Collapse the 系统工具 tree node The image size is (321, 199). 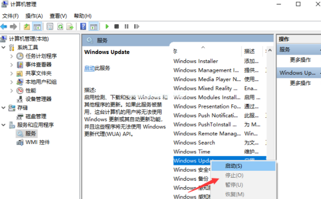4,48
